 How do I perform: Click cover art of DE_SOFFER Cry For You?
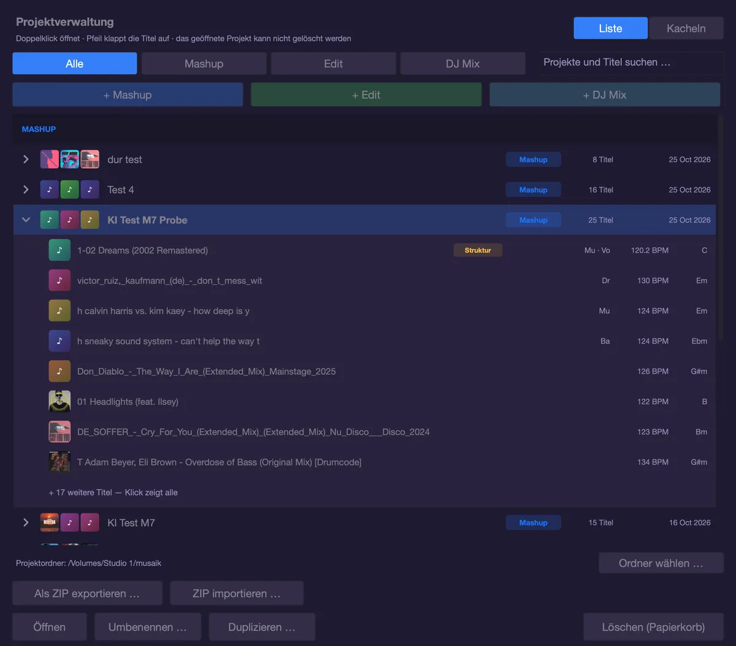(x=59, y=432)
